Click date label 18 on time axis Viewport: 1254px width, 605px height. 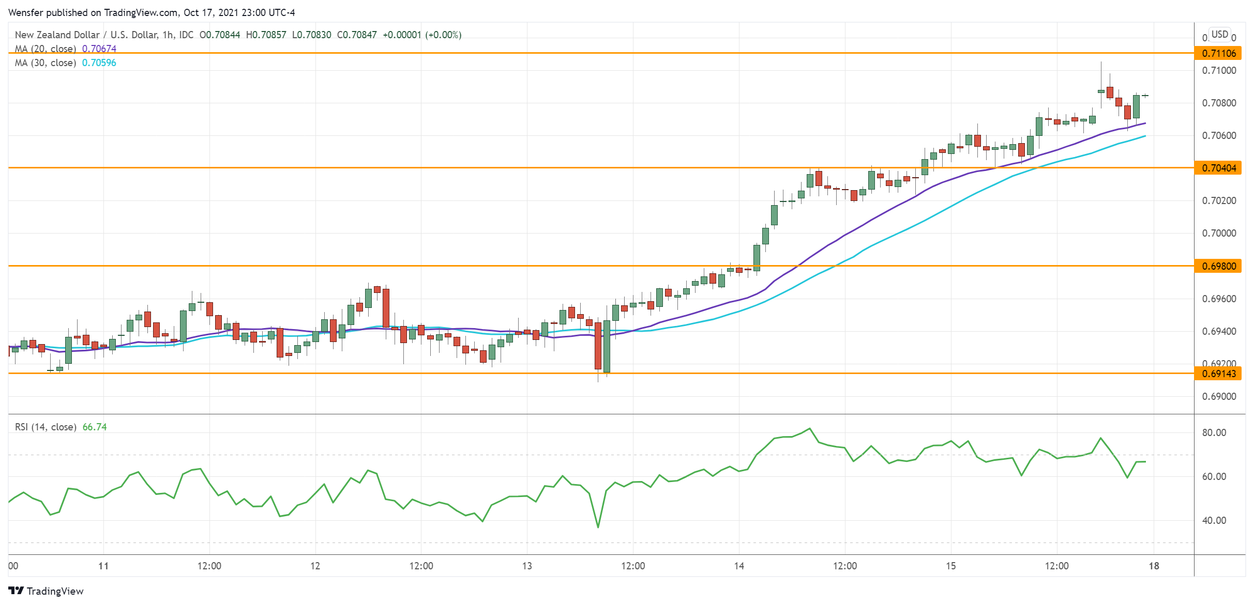(1154, 566)
